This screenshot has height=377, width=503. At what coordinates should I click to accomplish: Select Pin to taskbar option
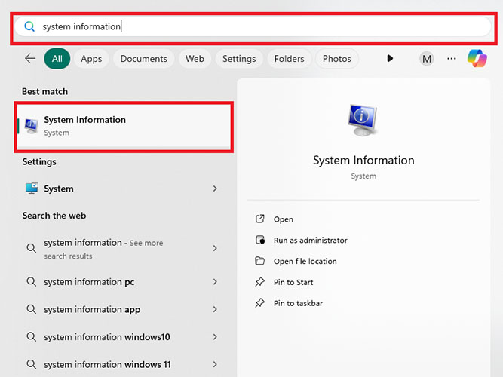(298, 304)
